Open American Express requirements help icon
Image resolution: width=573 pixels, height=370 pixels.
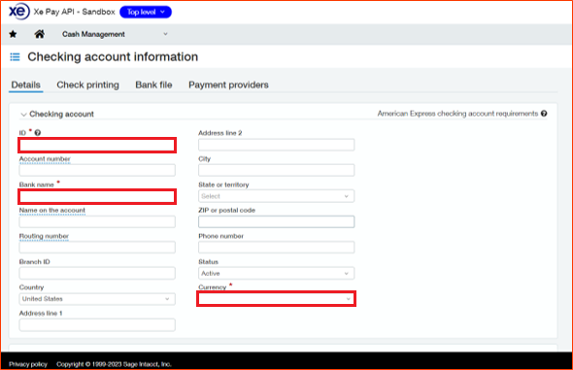click(544, 114)
